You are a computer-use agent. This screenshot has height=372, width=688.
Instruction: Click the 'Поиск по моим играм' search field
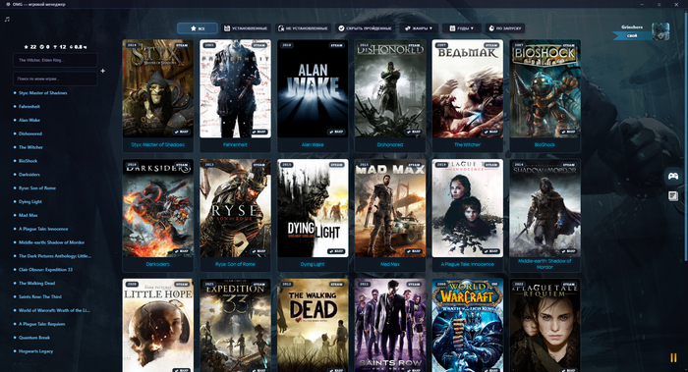55,79
